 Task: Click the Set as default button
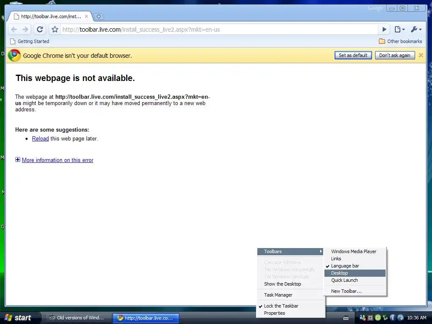[353, 55]
